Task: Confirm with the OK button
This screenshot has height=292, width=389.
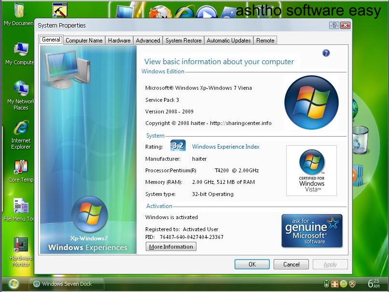Action: (252, 264)
